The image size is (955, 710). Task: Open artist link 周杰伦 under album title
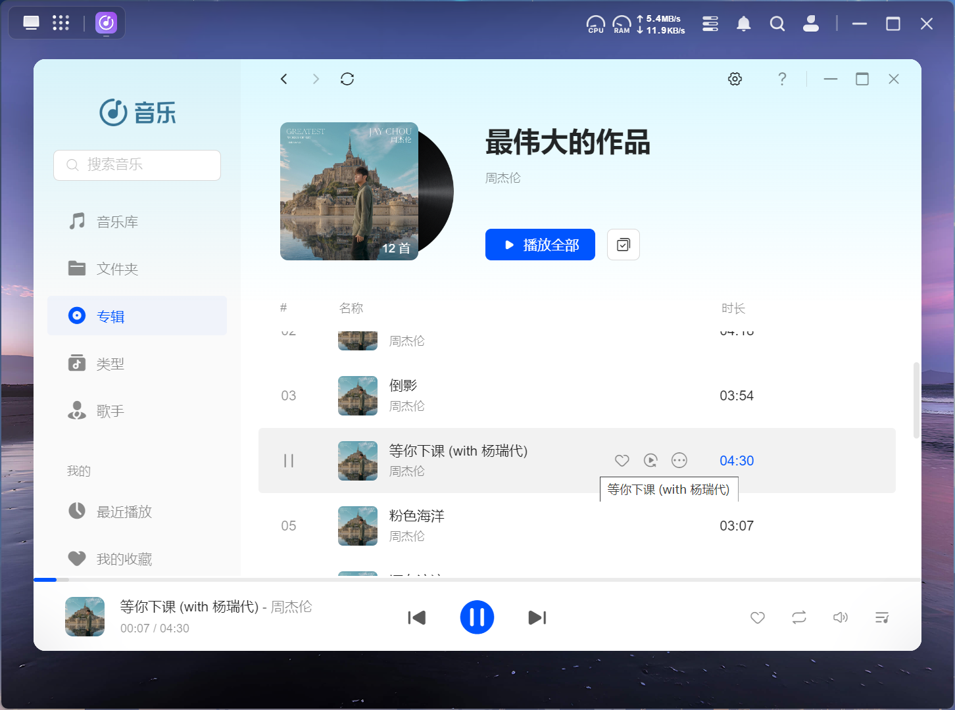tap(503, 178)
